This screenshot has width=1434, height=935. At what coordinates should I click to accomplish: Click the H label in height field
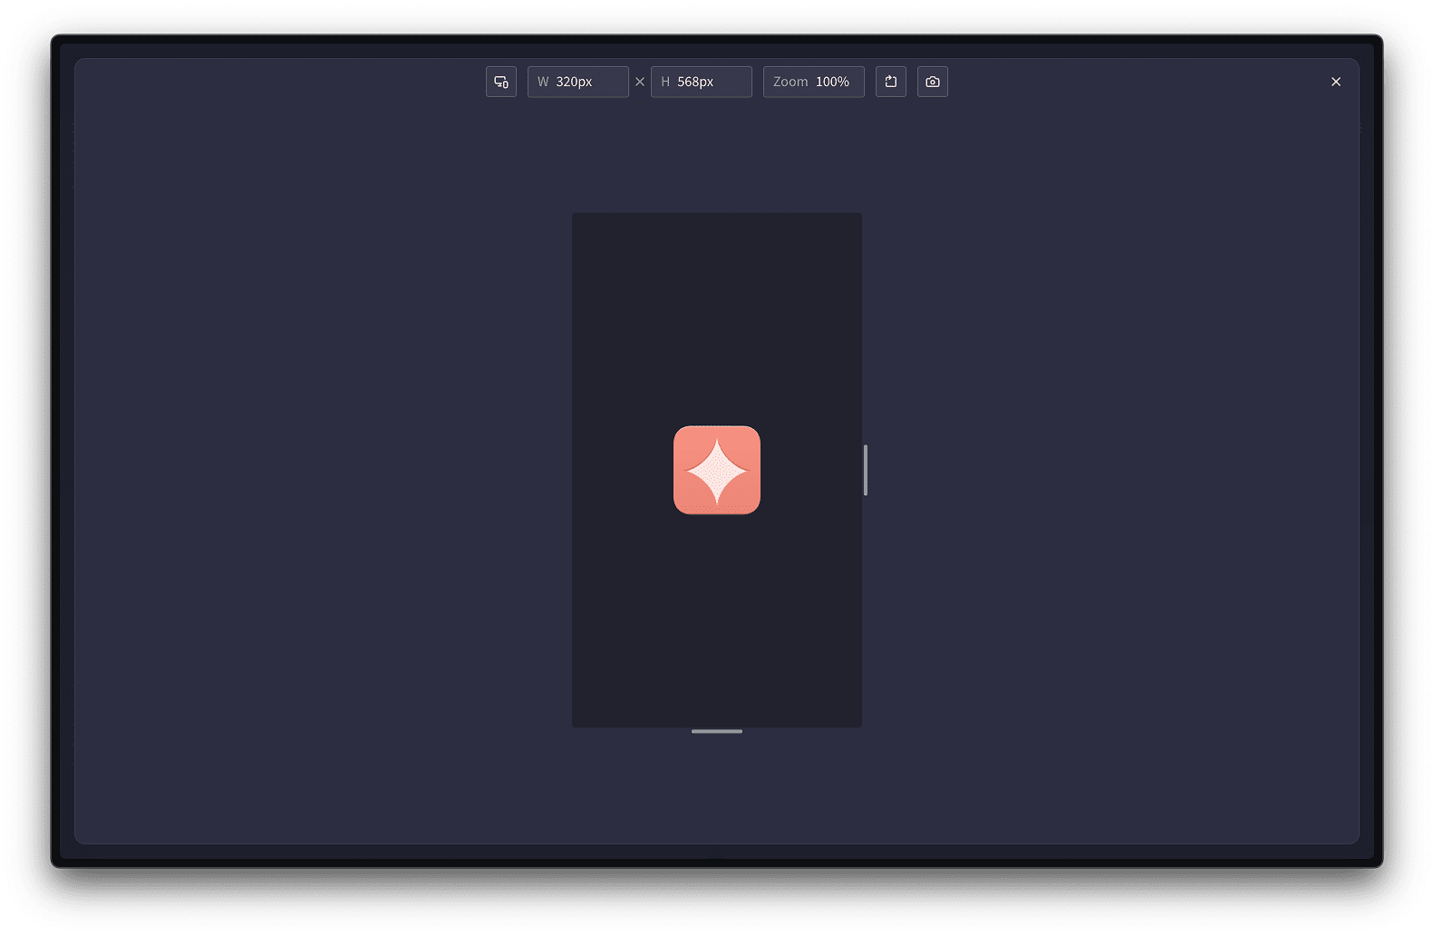coord(665,82)
